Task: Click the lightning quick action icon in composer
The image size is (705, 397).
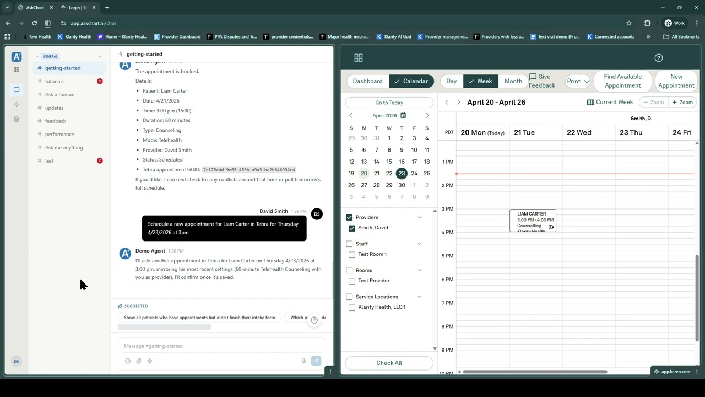Action: 150,361
